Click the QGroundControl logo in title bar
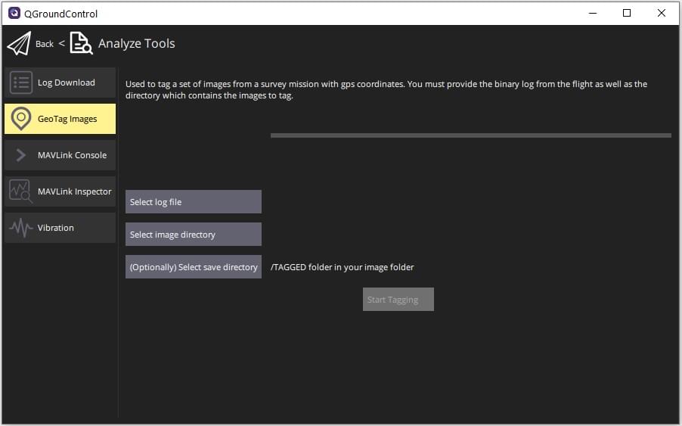 click(x=14, y=13)
